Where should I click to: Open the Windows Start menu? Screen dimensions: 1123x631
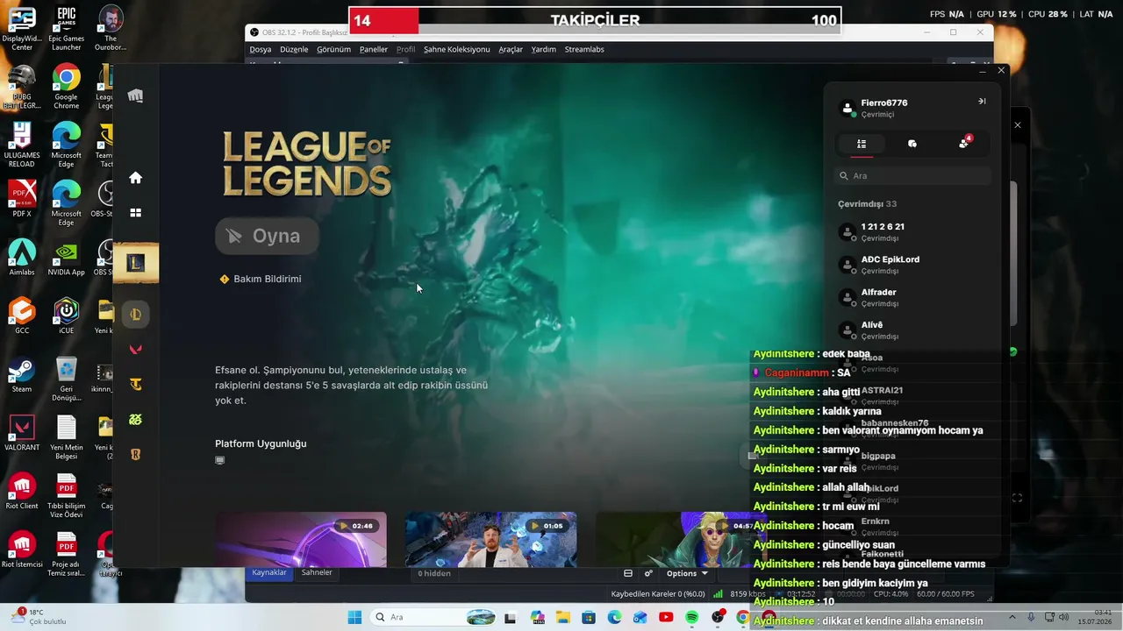point(355,617)
